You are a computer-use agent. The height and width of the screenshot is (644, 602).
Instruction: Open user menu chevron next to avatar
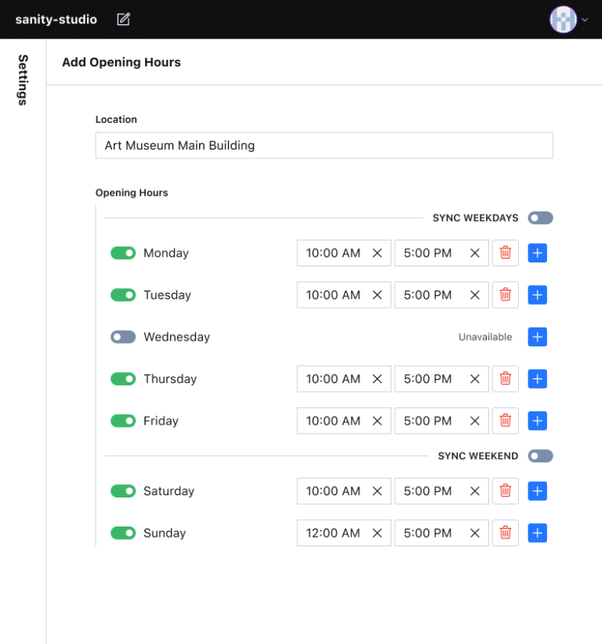point(585,20)
